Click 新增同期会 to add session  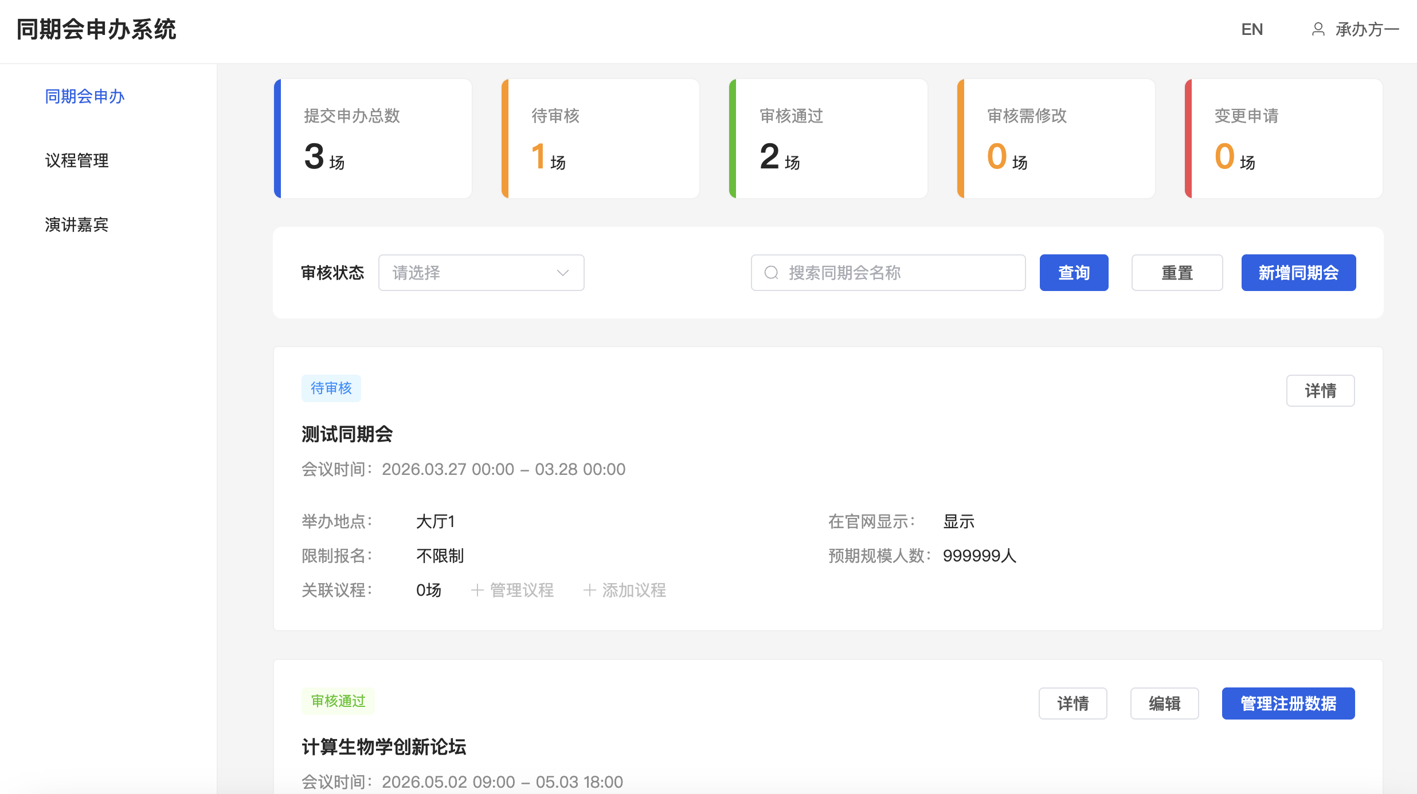coord(1298,273)
